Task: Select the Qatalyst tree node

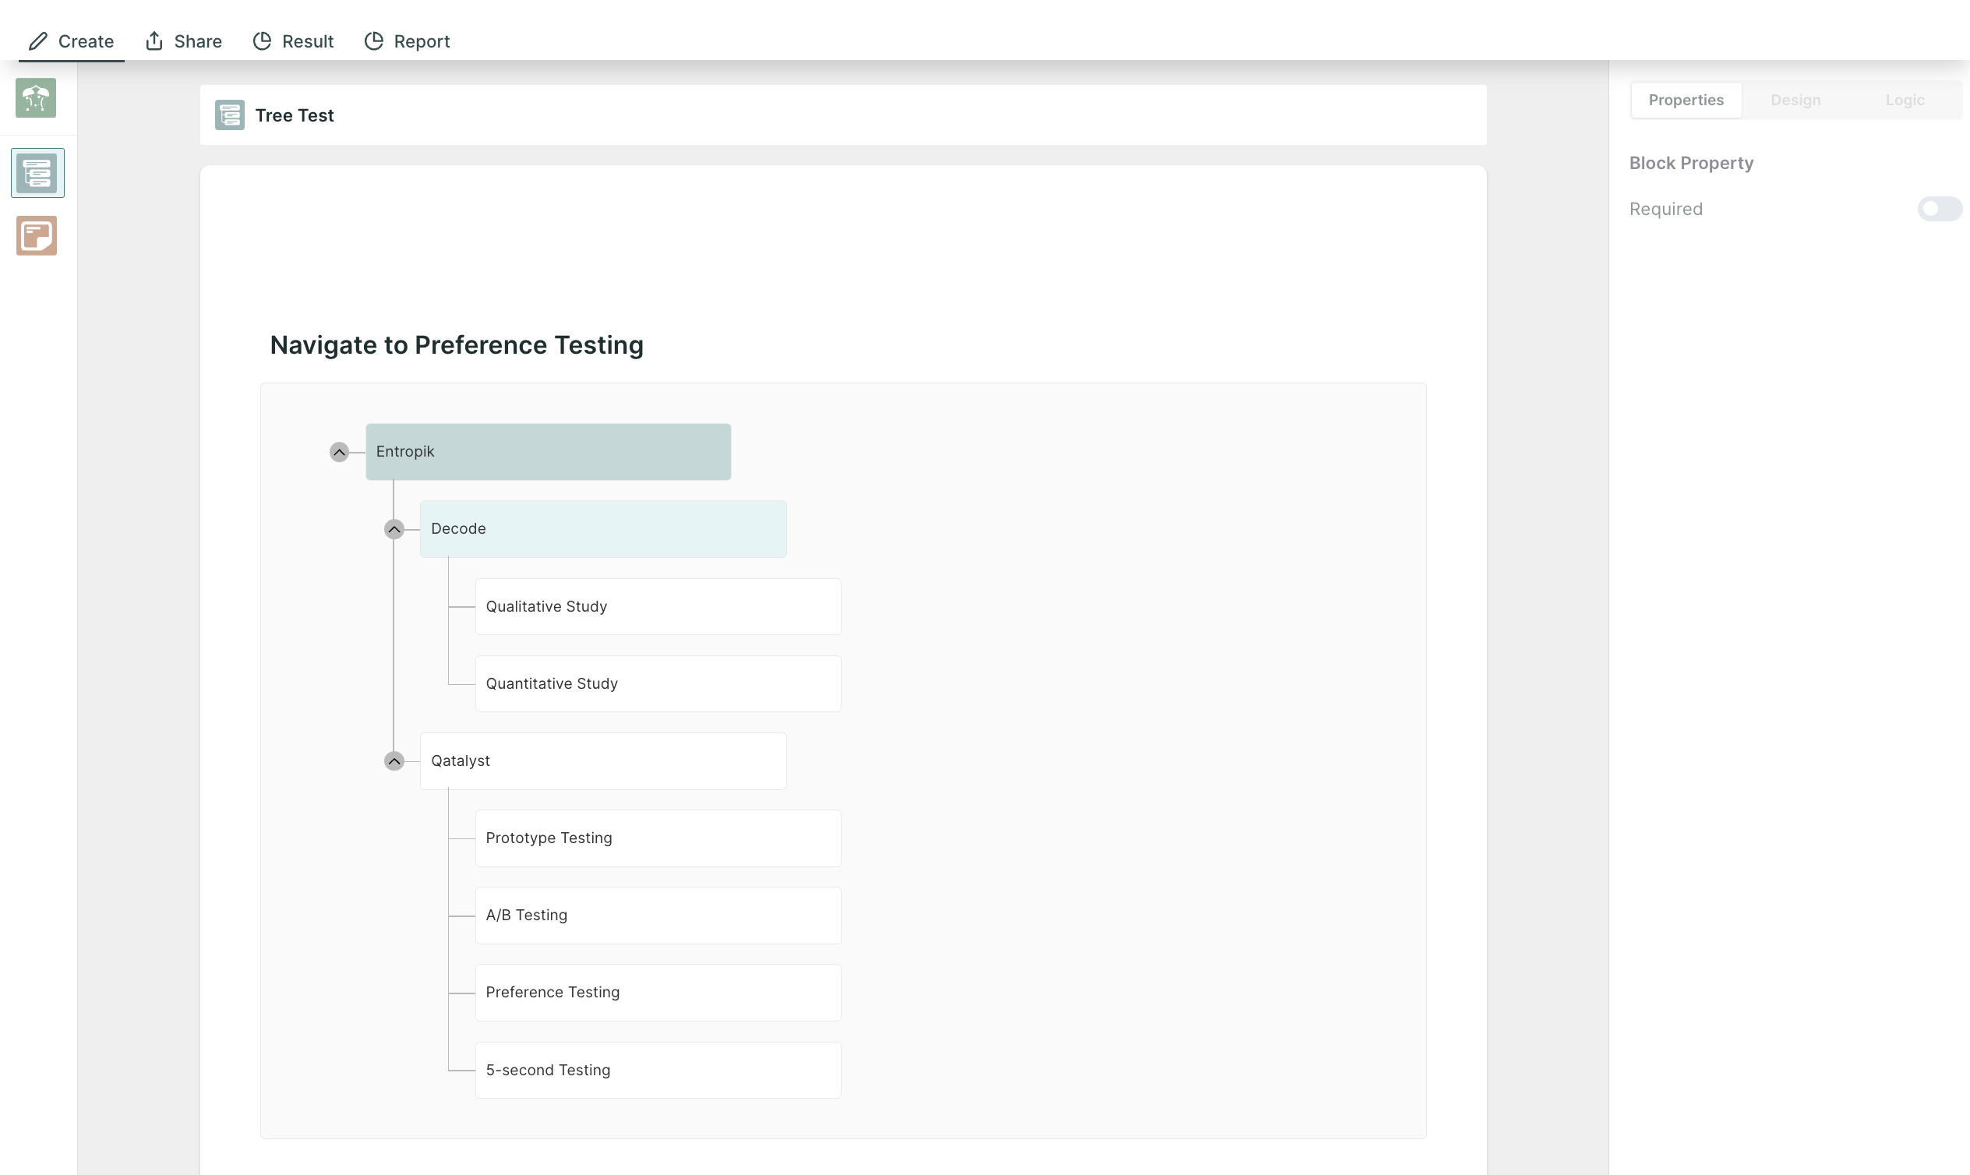Action: pos(603,761)
